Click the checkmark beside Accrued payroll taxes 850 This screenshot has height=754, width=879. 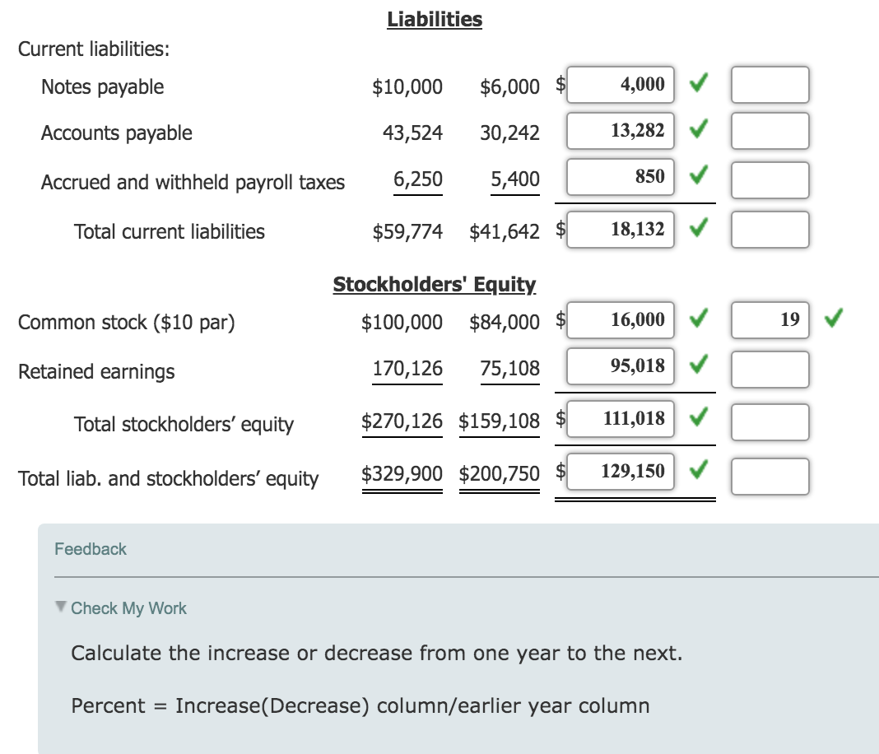coord(697,176)
